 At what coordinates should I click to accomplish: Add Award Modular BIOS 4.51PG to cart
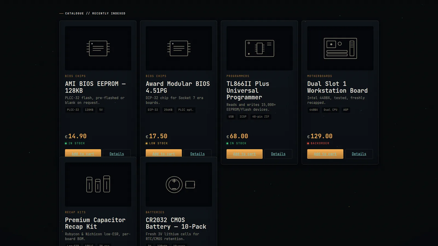164,153
